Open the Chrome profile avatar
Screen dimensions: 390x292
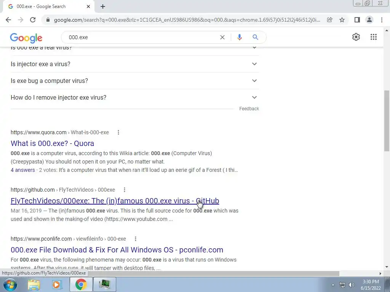pos(369,20)
